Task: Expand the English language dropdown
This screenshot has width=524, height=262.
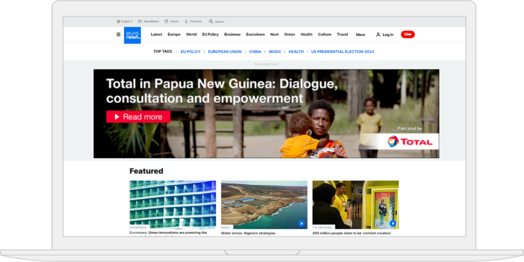Action: coord(125,21)
